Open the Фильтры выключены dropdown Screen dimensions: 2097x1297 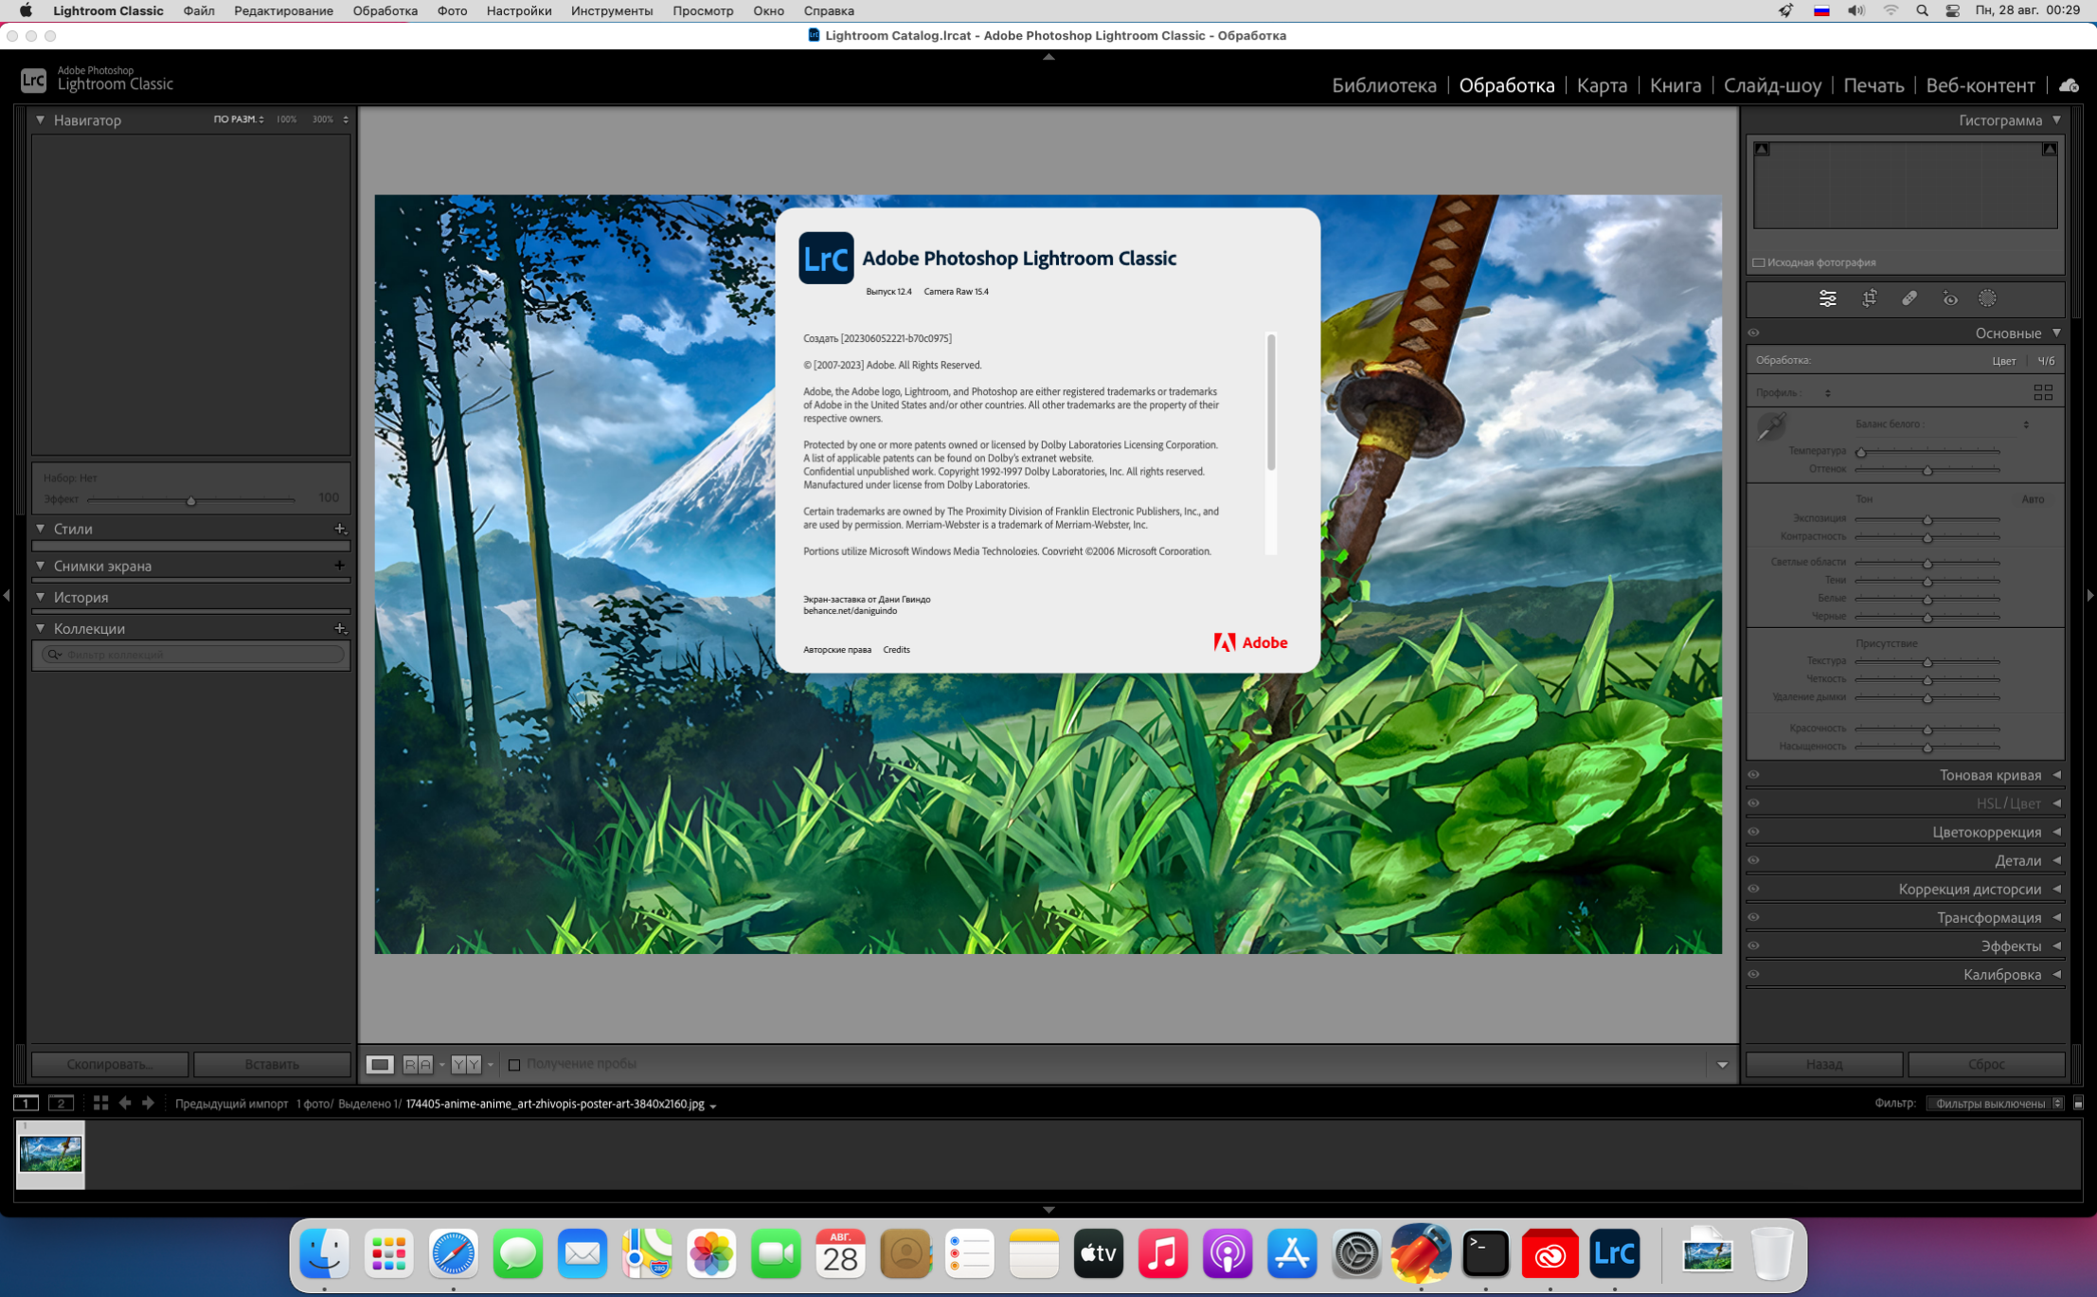click(x=1996, y=1103)
